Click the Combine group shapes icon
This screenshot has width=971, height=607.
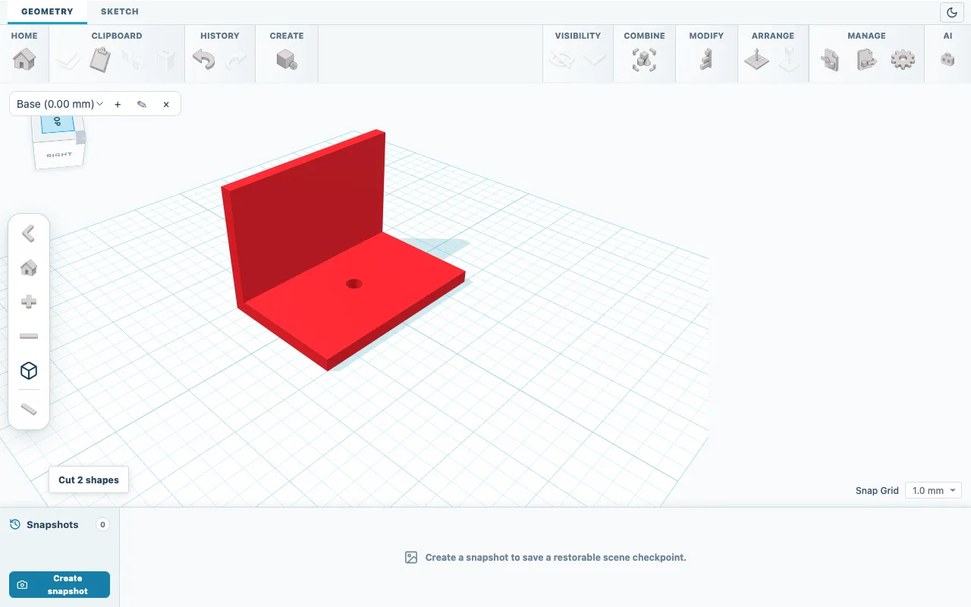[644, 59]
